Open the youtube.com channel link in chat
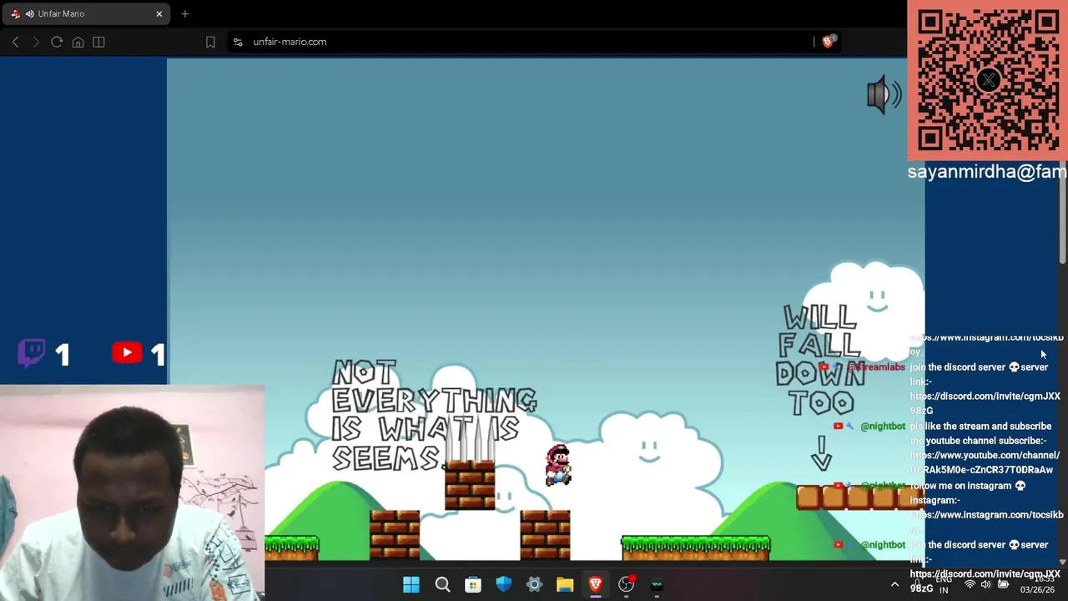The image size is (1068, 601). (985, 462)
